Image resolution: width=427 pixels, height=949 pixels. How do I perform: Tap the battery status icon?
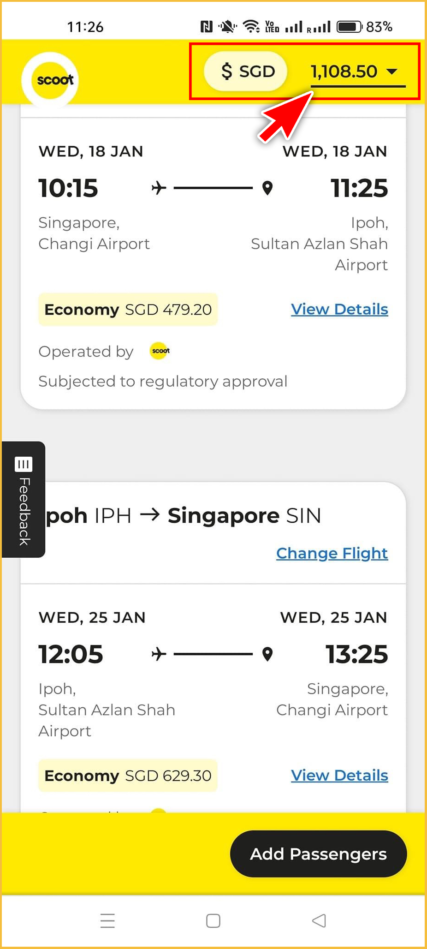(x=349, y=27)
